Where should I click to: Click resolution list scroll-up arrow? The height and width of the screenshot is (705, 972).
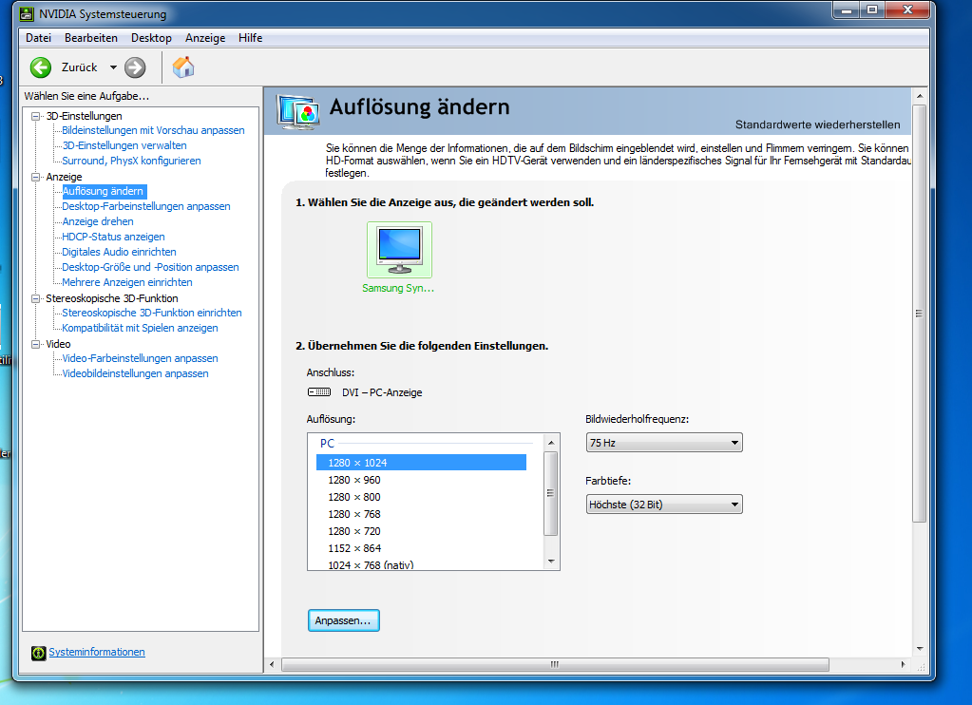(551, 443)
